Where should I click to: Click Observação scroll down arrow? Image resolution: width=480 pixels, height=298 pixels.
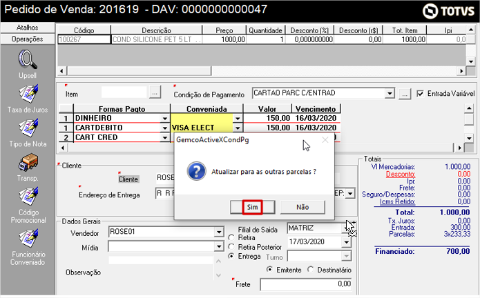218,275
